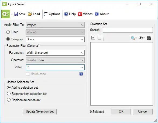Image resolution: width=158 pixels, height=123 pixels.
Task: Click the Load toolbar button
Action: [34, 14]
